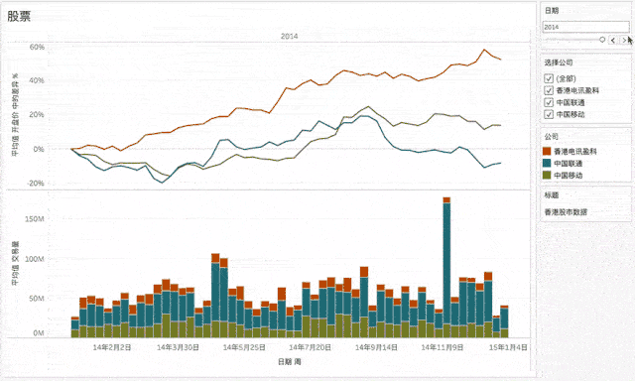Click the 14年7月20日 axis date label
The image size is (635, 381).
click(310, 347)
